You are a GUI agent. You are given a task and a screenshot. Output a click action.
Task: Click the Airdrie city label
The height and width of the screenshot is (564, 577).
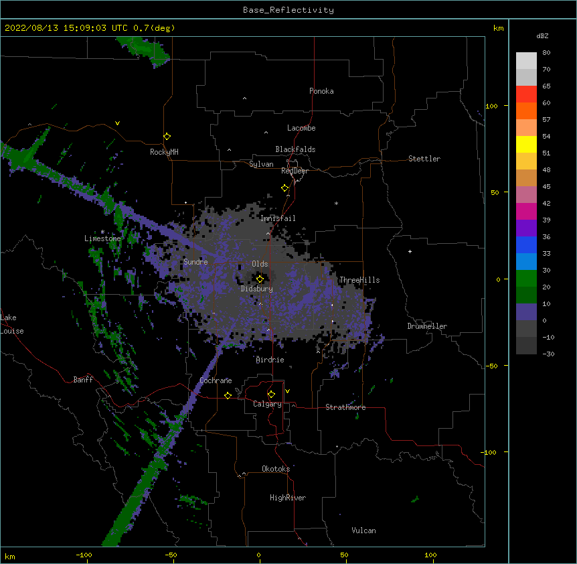[270, 360]
